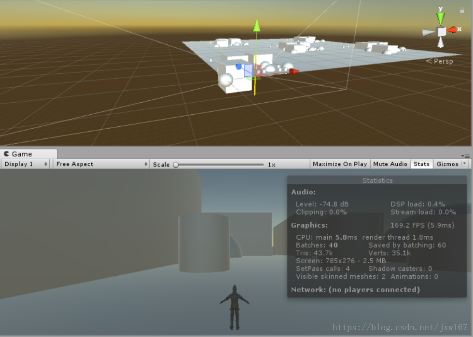This screenshot has width=473, height=337.
Task: Select the Game tab
Action: pyautogui.click(x=28, y=154)
